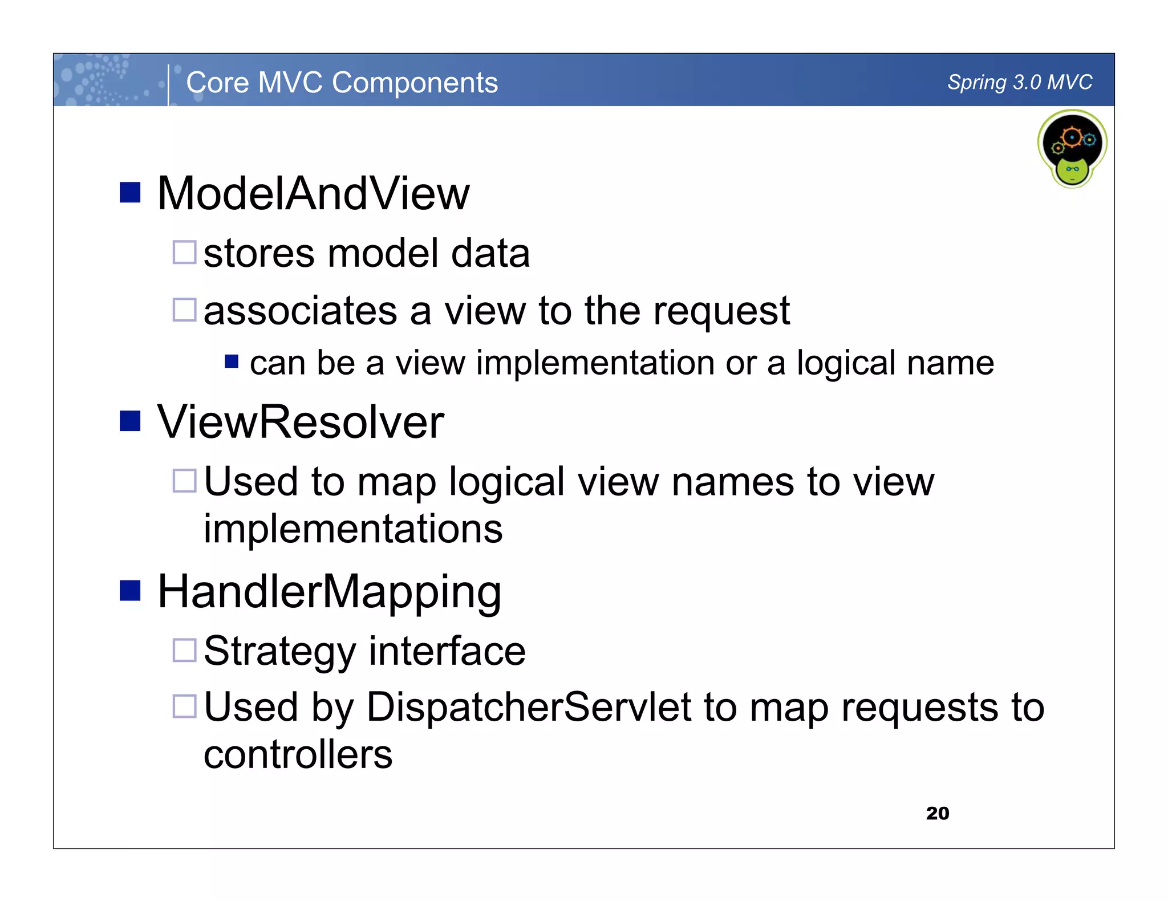Click hollow square before 'Used by DispatcherServlet'
The width and height of the screenshot is (1168, 902).
[184, 706]
